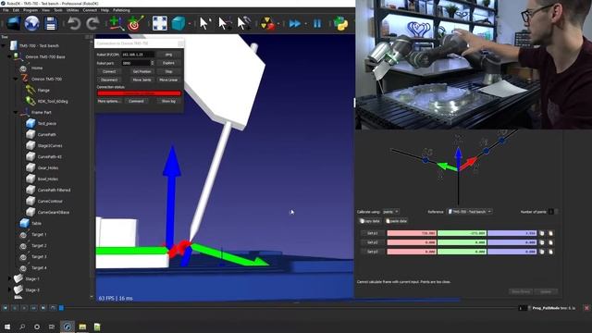Click the paste data button

396,221
